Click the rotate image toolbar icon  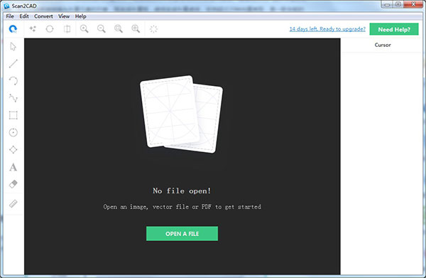click(50, 29)
